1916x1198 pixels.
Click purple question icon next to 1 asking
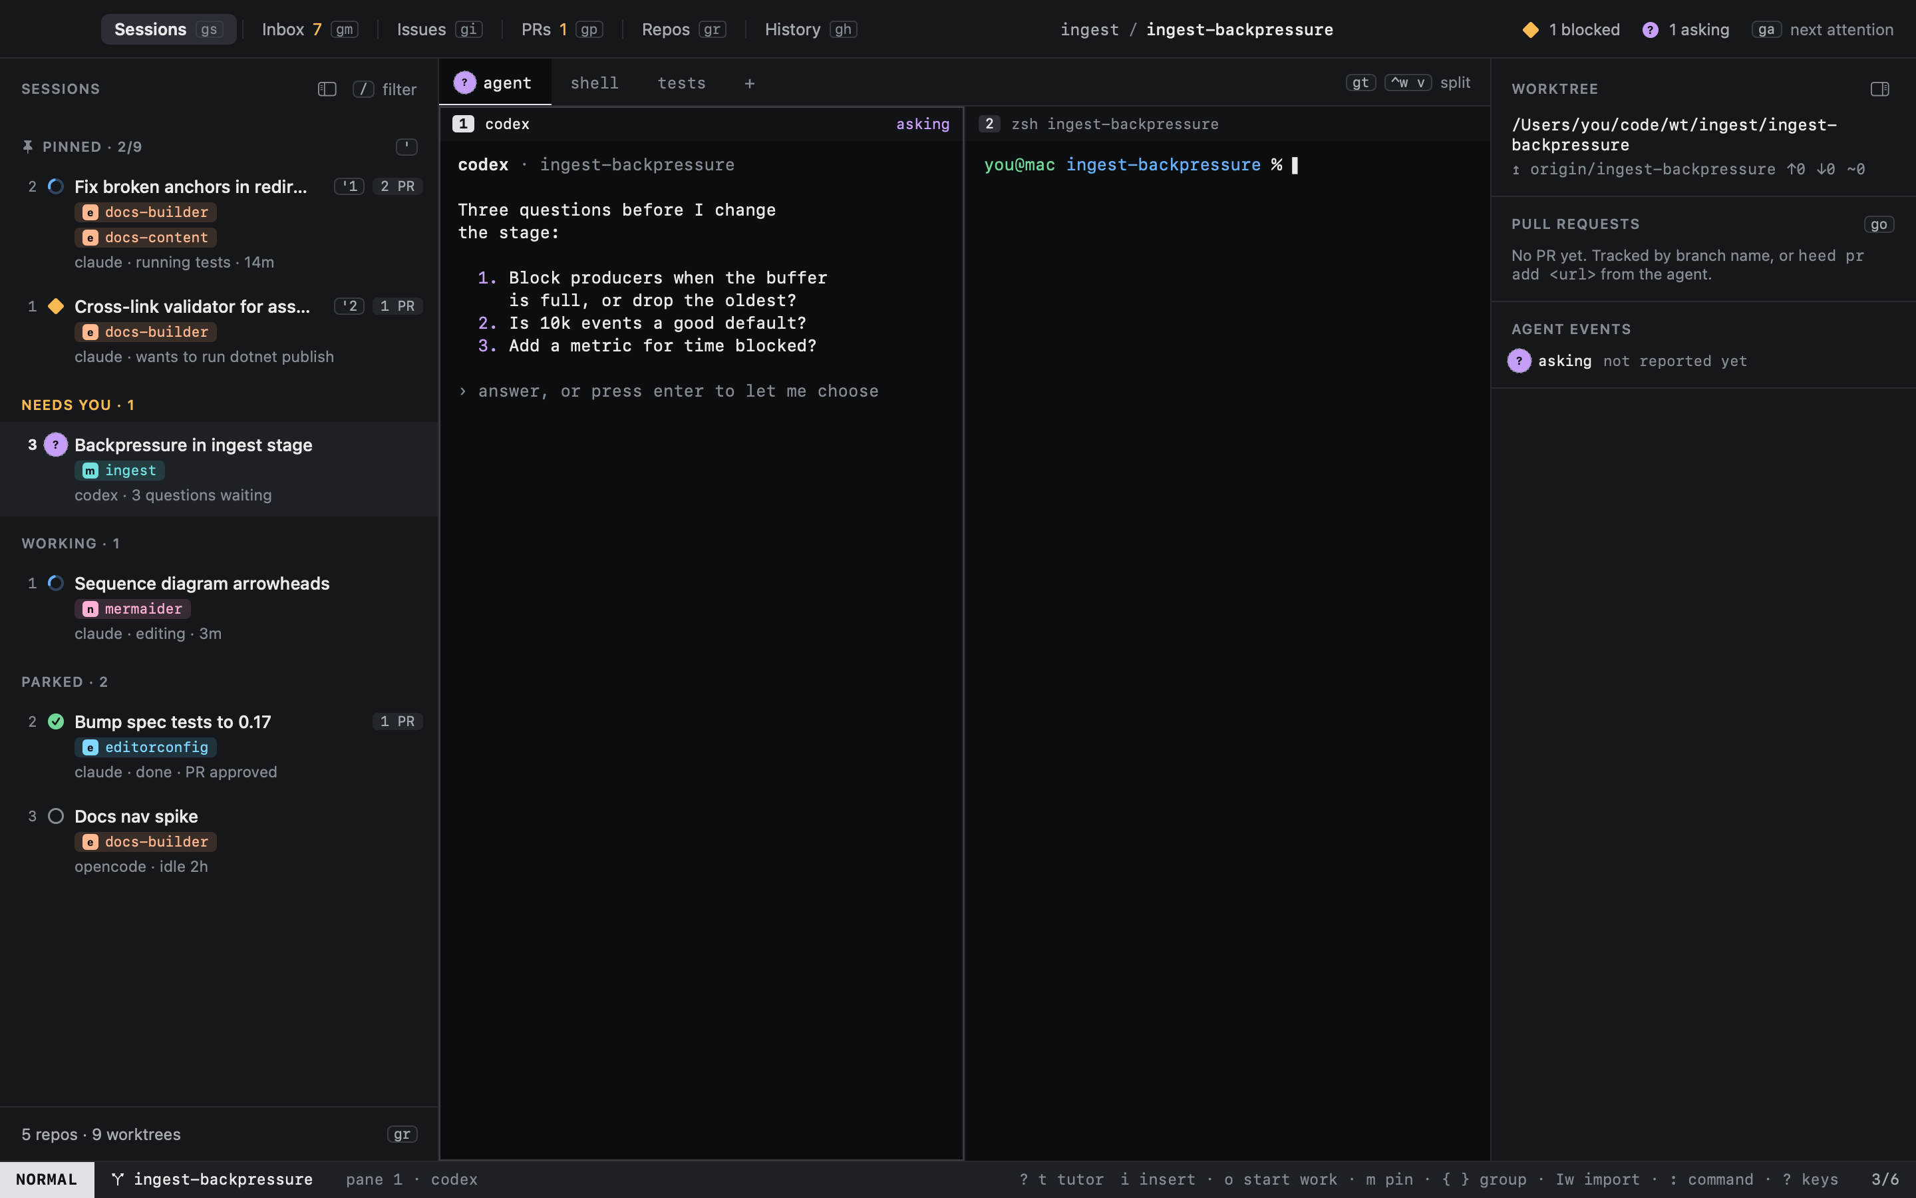click(x=1650, y=29)
